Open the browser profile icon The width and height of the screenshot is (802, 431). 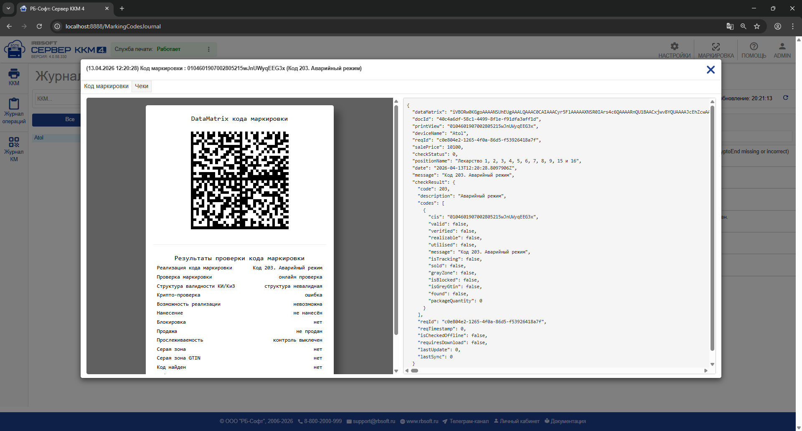coord(778,26)
